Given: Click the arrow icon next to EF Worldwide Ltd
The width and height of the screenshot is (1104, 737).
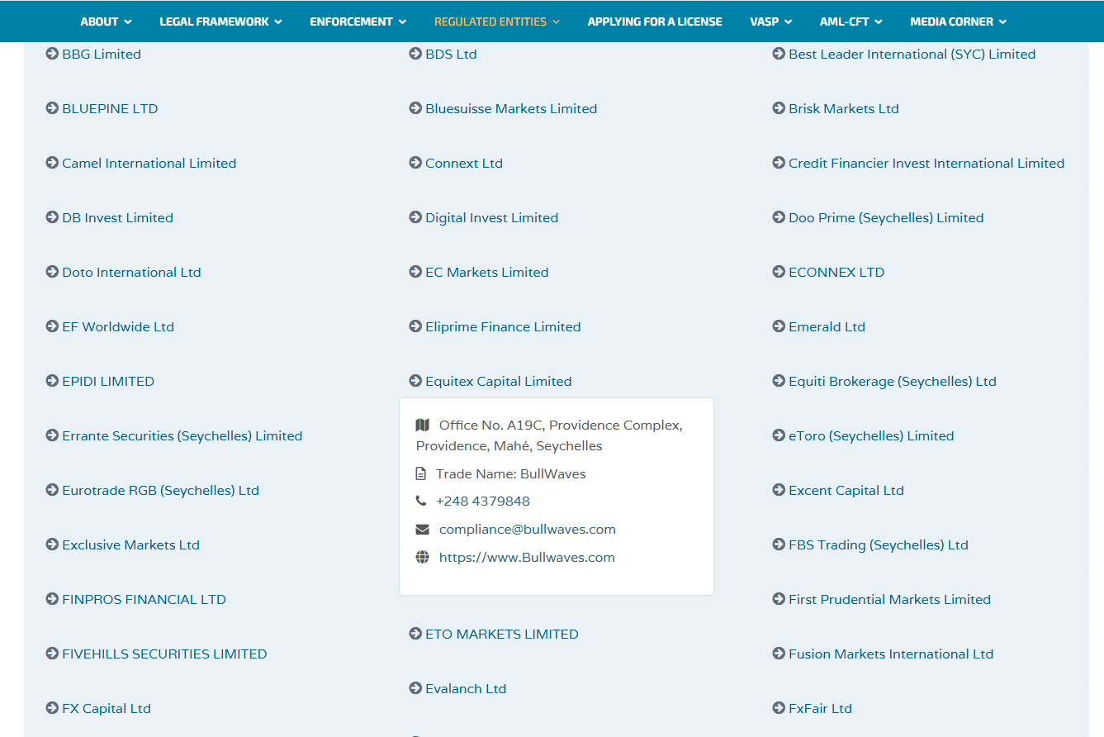Looking at the screenshot, I should click(x=52, y=326).
